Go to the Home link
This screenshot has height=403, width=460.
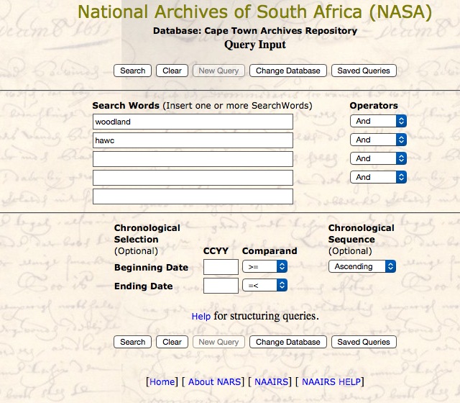[162, 381]
